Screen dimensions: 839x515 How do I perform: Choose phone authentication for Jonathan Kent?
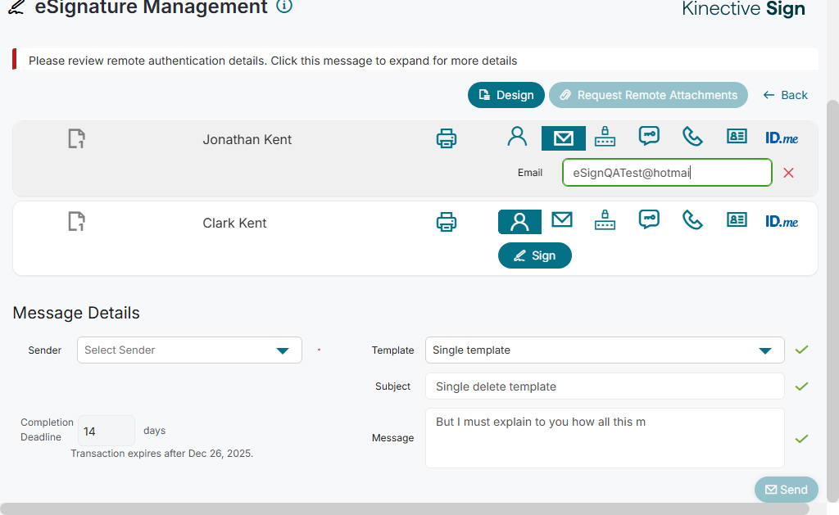(x=693, y=137)
